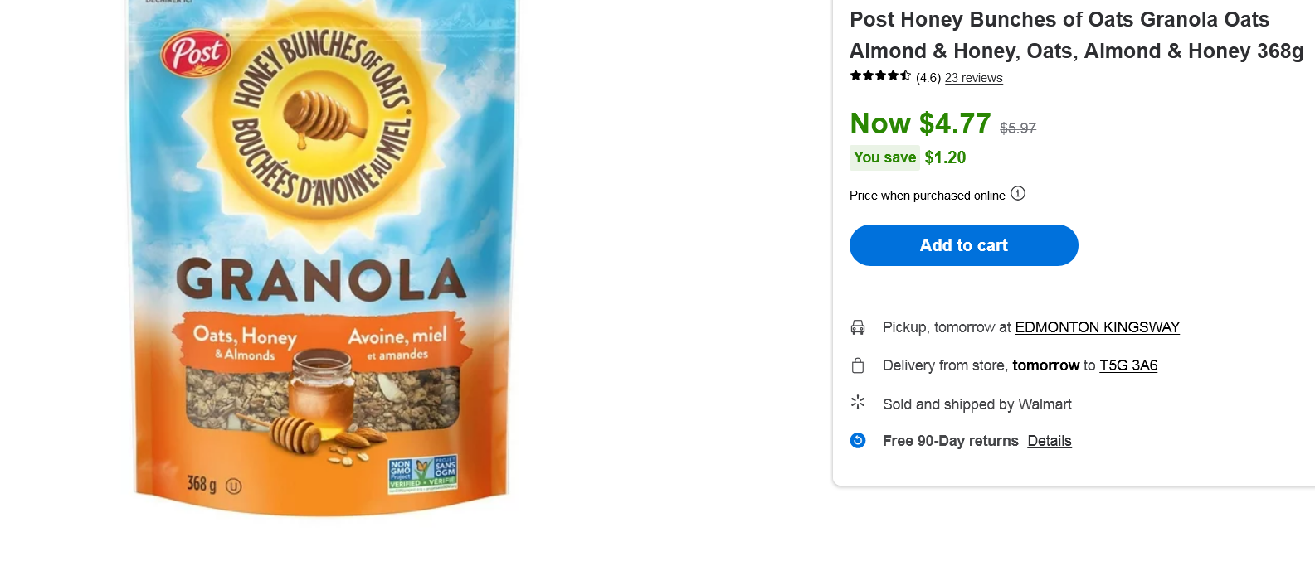Click the star rating icons
The image size is (1315, 561).
(x=880, y=76)
